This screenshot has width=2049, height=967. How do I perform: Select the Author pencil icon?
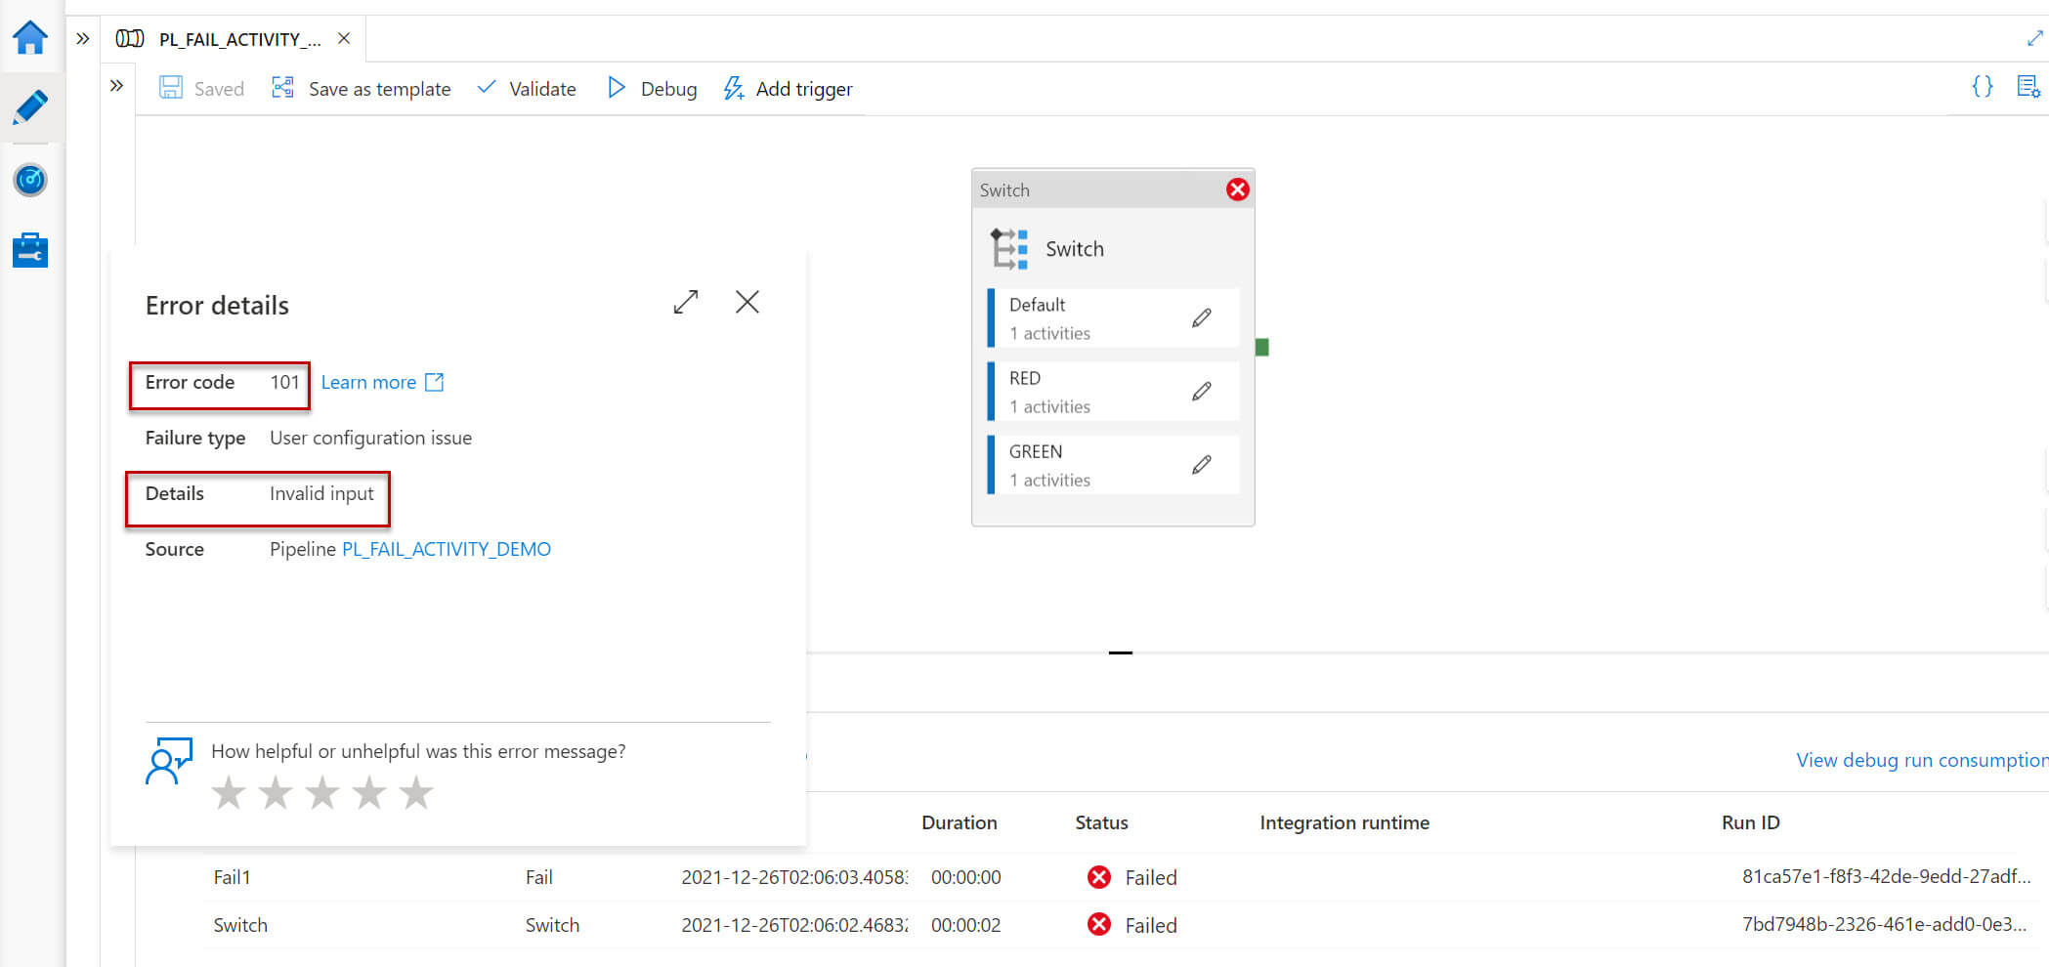(x=30, y=107)
